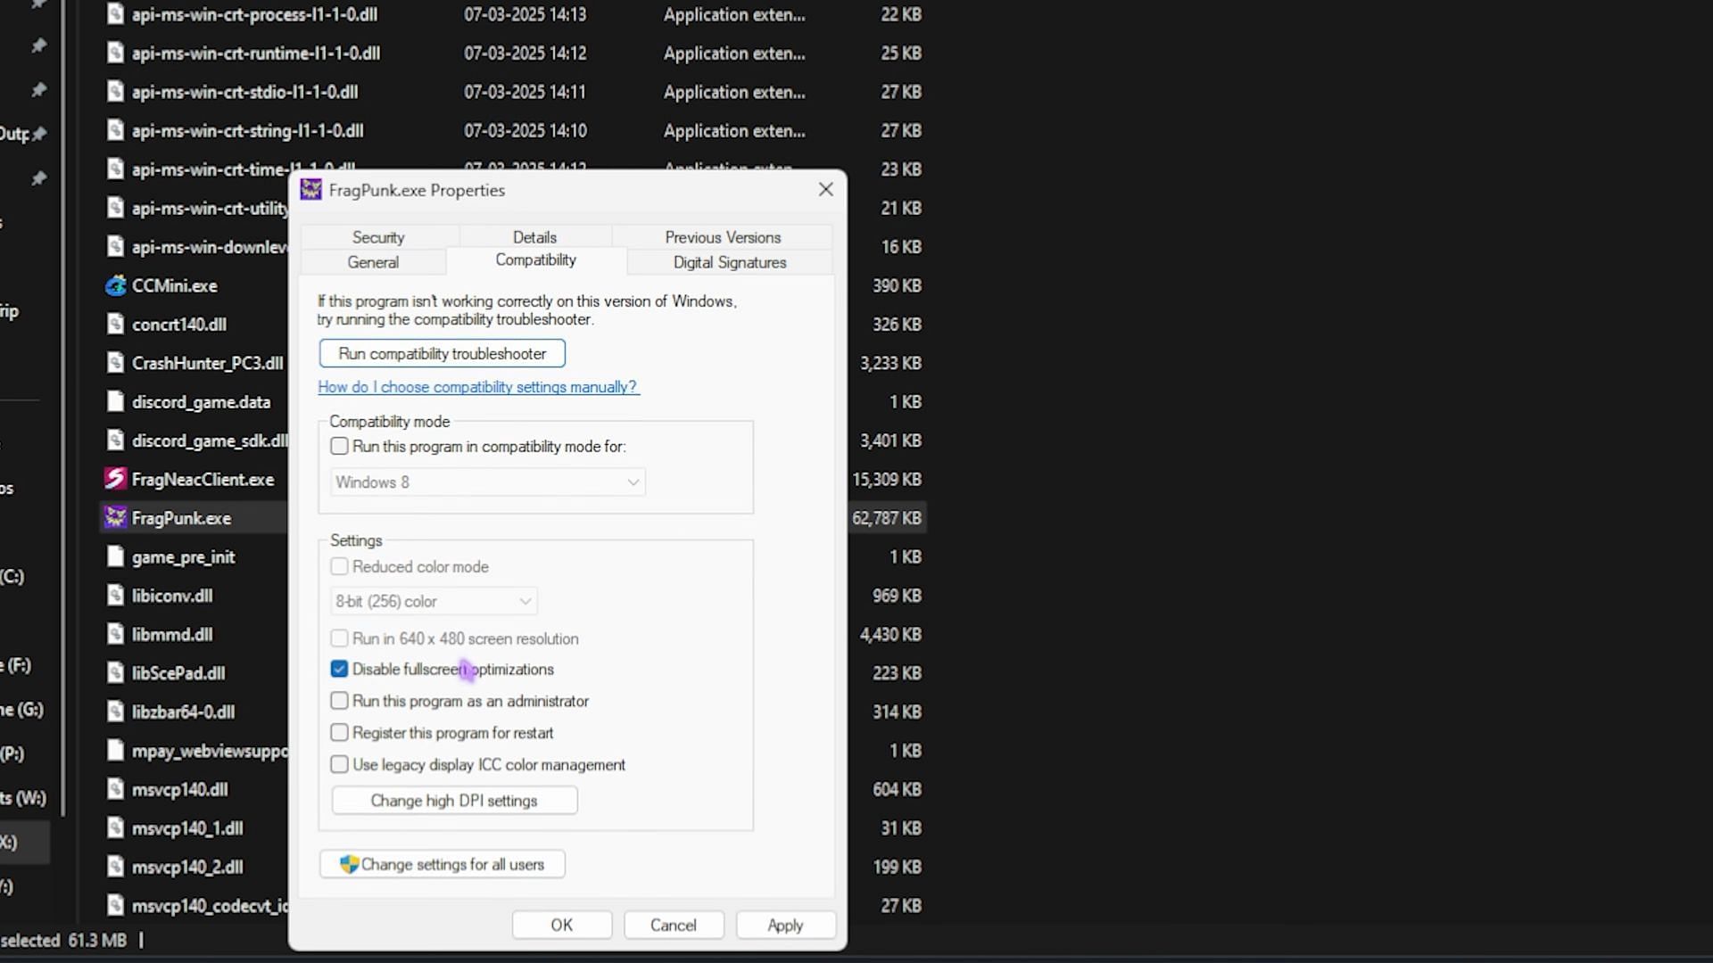Screen dimensions: 1713x963
Task: Click the 61.3 MB status bar text
Action: (x=97, y=940)
